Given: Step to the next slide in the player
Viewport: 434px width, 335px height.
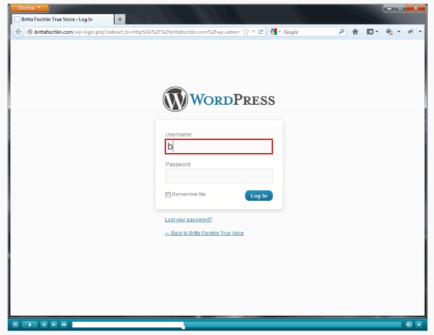Looking at the screenshot, I should 54,325.
